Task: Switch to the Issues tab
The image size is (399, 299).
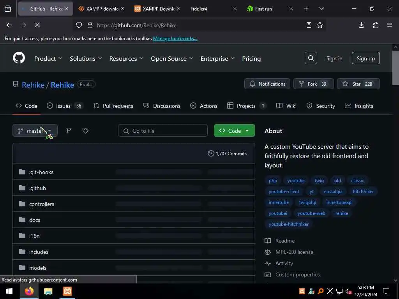Action: [x=64, y=106]
